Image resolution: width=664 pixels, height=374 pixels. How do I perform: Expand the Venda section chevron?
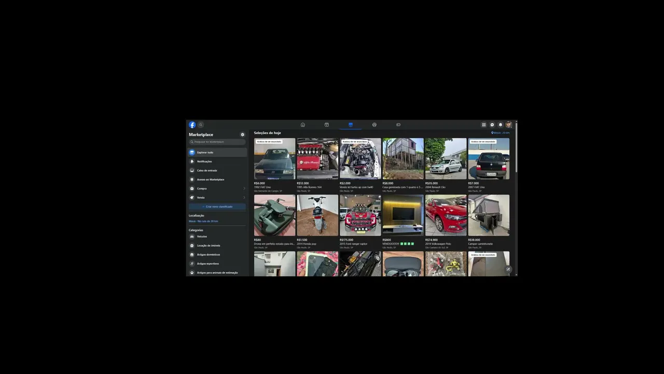(244, 197)
